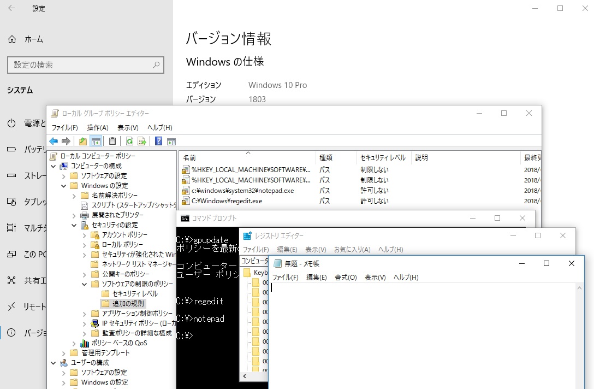594x389 pixels.
Task: Select ローカル コンピューター ポリシー root node
Action: click(x=98, y=156)
